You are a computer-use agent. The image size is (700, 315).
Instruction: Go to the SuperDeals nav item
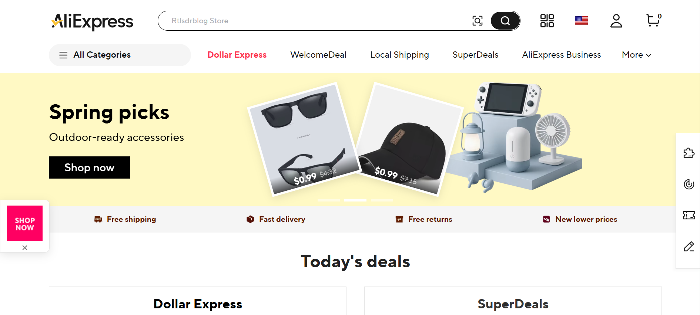[475, 55]
